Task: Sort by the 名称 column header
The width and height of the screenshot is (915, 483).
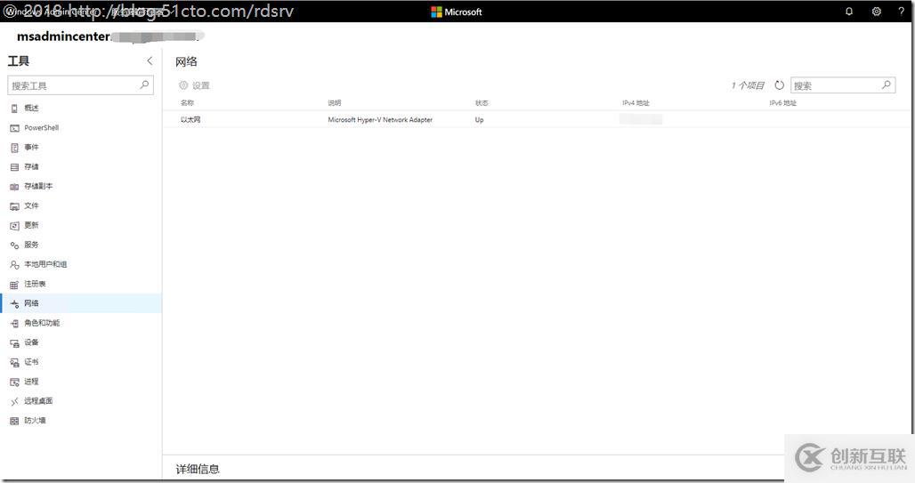Action: pos(187,102)
